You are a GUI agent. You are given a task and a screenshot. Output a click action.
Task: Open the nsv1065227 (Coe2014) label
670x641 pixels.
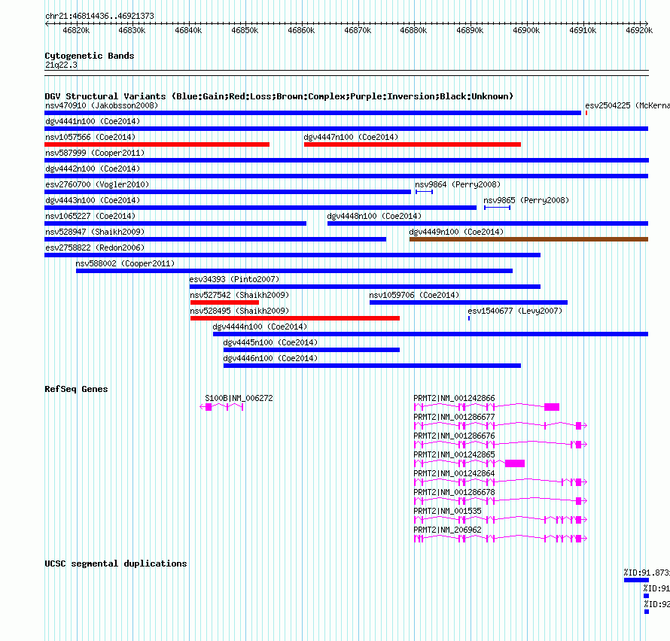90,216
